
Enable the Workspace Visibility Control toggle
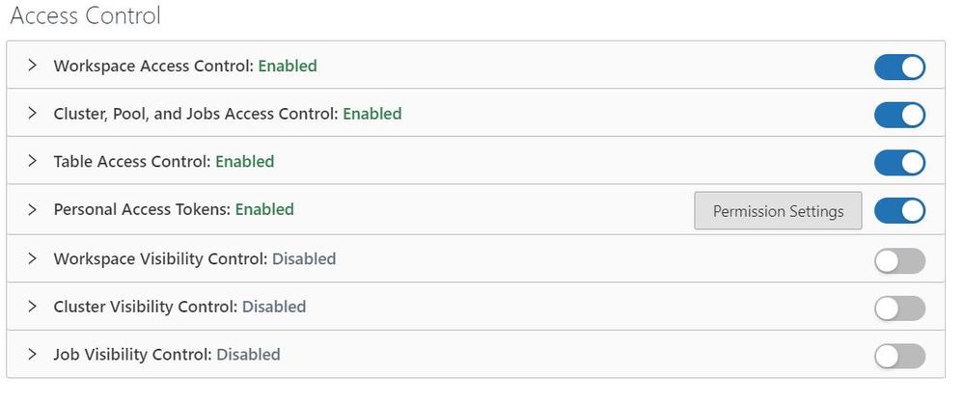click(899, 260)
